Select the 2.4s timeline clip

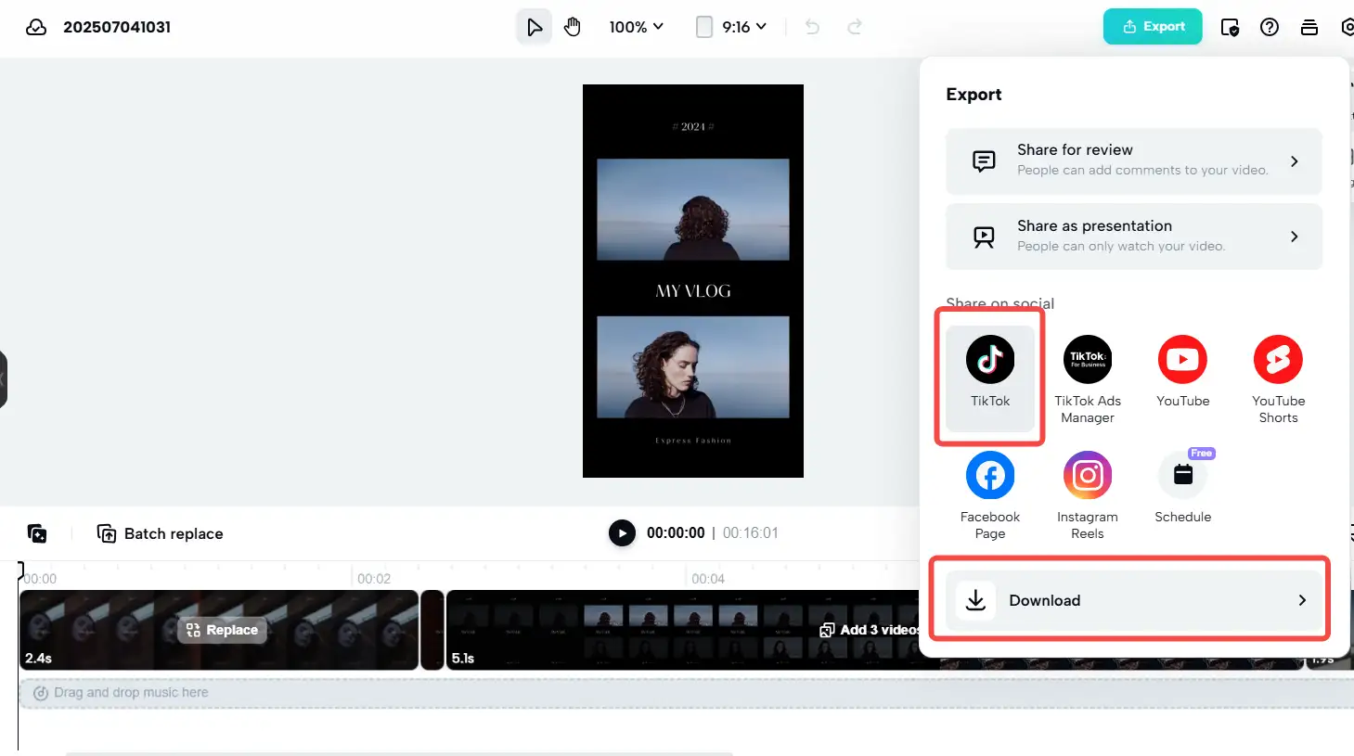(x=219, y=630)
